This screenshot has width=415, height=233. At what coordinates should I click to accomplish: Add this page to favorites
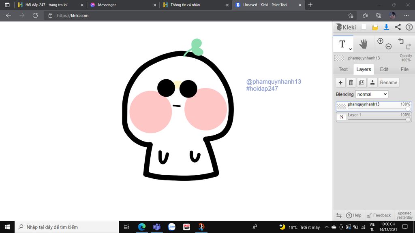click(351, 16)
